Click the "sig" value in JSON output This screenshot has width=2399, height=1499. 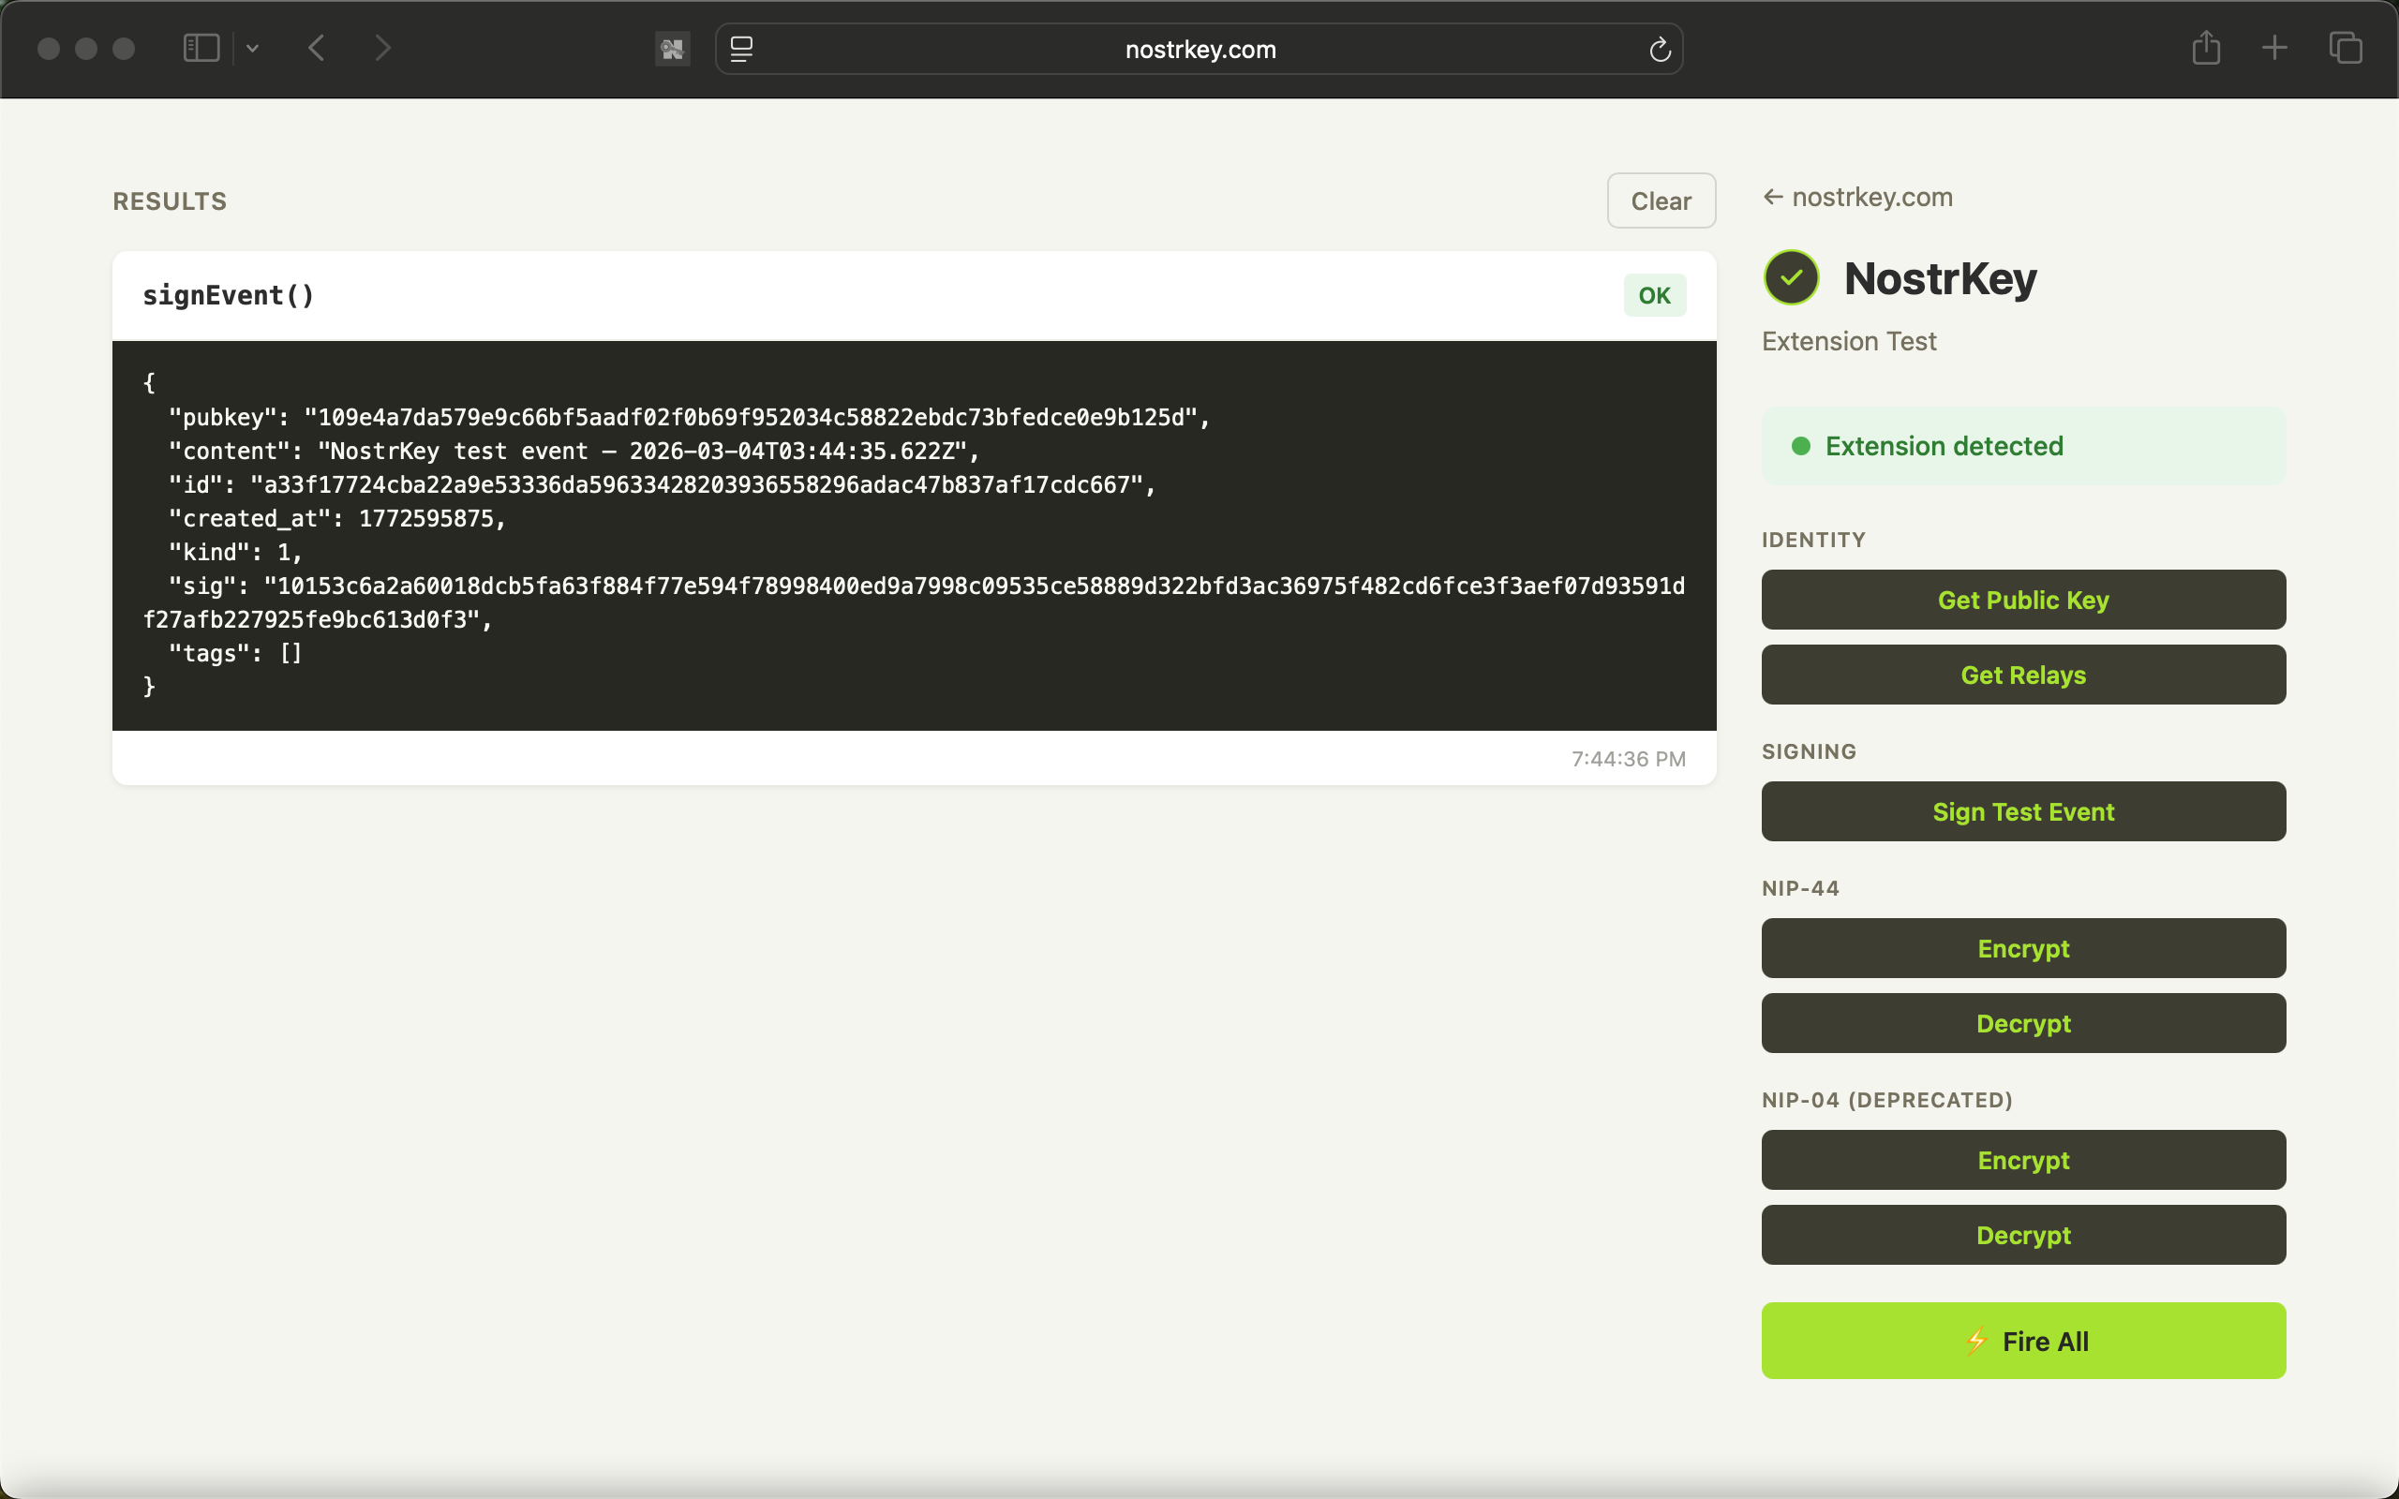click(x=914, y=602)
